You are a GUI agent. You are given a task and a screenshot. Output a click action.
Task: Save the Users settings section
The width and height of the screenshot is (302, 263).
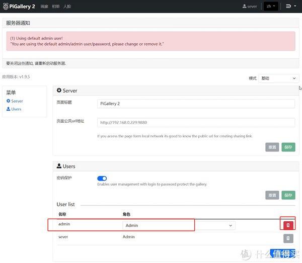tap(288, 195)
